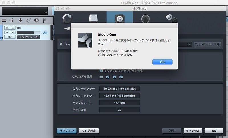Click the add tracks plus icon
The image size is (228, 138).
point(20,20)
